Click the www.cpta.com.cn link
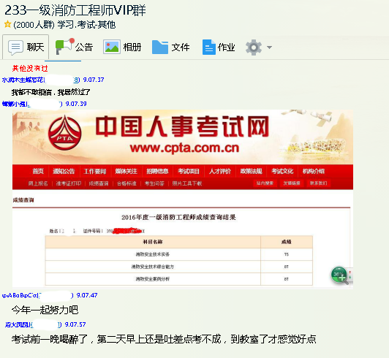389x358 pixels. pyautogui.click(x=184, y=148)
